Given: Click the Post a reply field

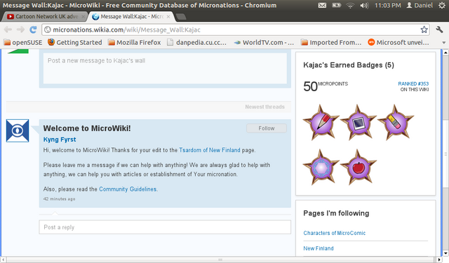Looking at the screenshot, I should click(x=165, y=227).
